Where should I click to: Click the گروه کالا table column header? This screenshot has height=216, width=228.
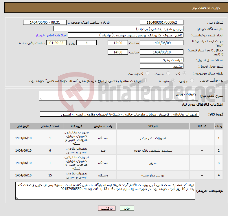[76, 126]
